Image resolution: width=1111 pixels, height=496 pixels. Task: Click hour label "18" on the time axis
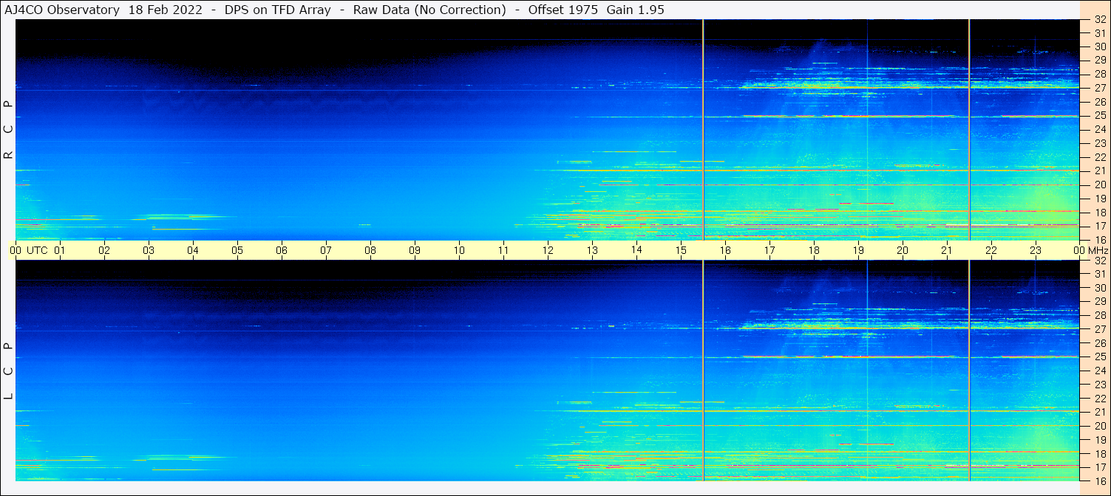tap(814, 250)
